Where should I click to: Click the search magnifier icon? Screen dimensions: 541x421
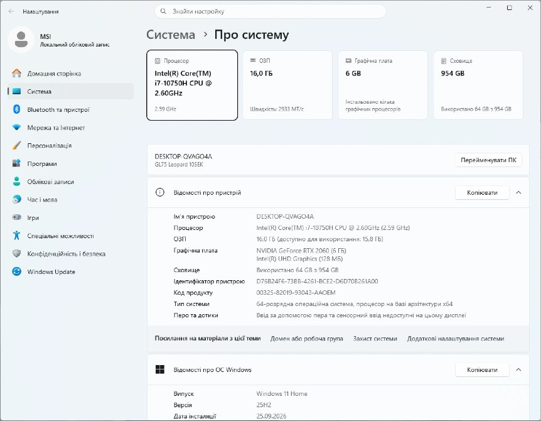pos(164,11)
